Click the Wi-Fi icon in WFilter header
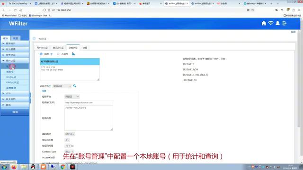303x170 pixels. 271,23
